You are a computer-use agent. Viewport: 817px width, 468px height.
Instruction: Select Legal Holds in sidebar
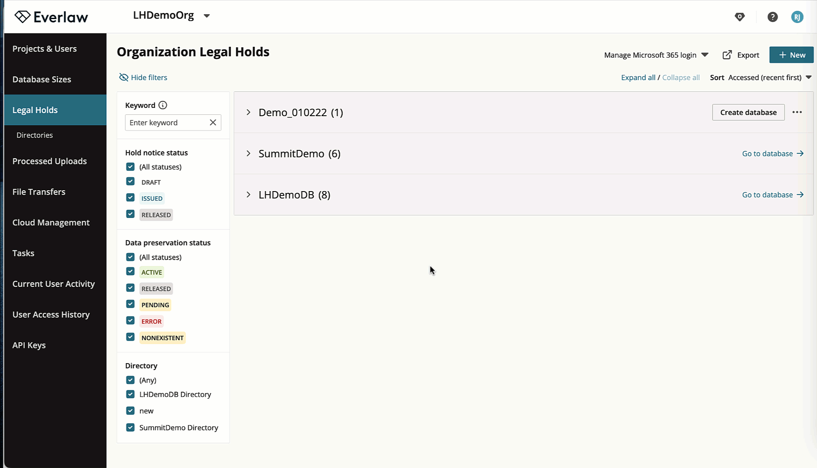(x=55, y=110)
